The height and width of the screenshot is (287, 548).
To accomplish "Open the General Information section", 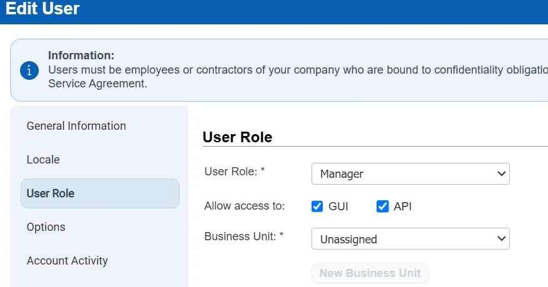I will click(76, 126).
